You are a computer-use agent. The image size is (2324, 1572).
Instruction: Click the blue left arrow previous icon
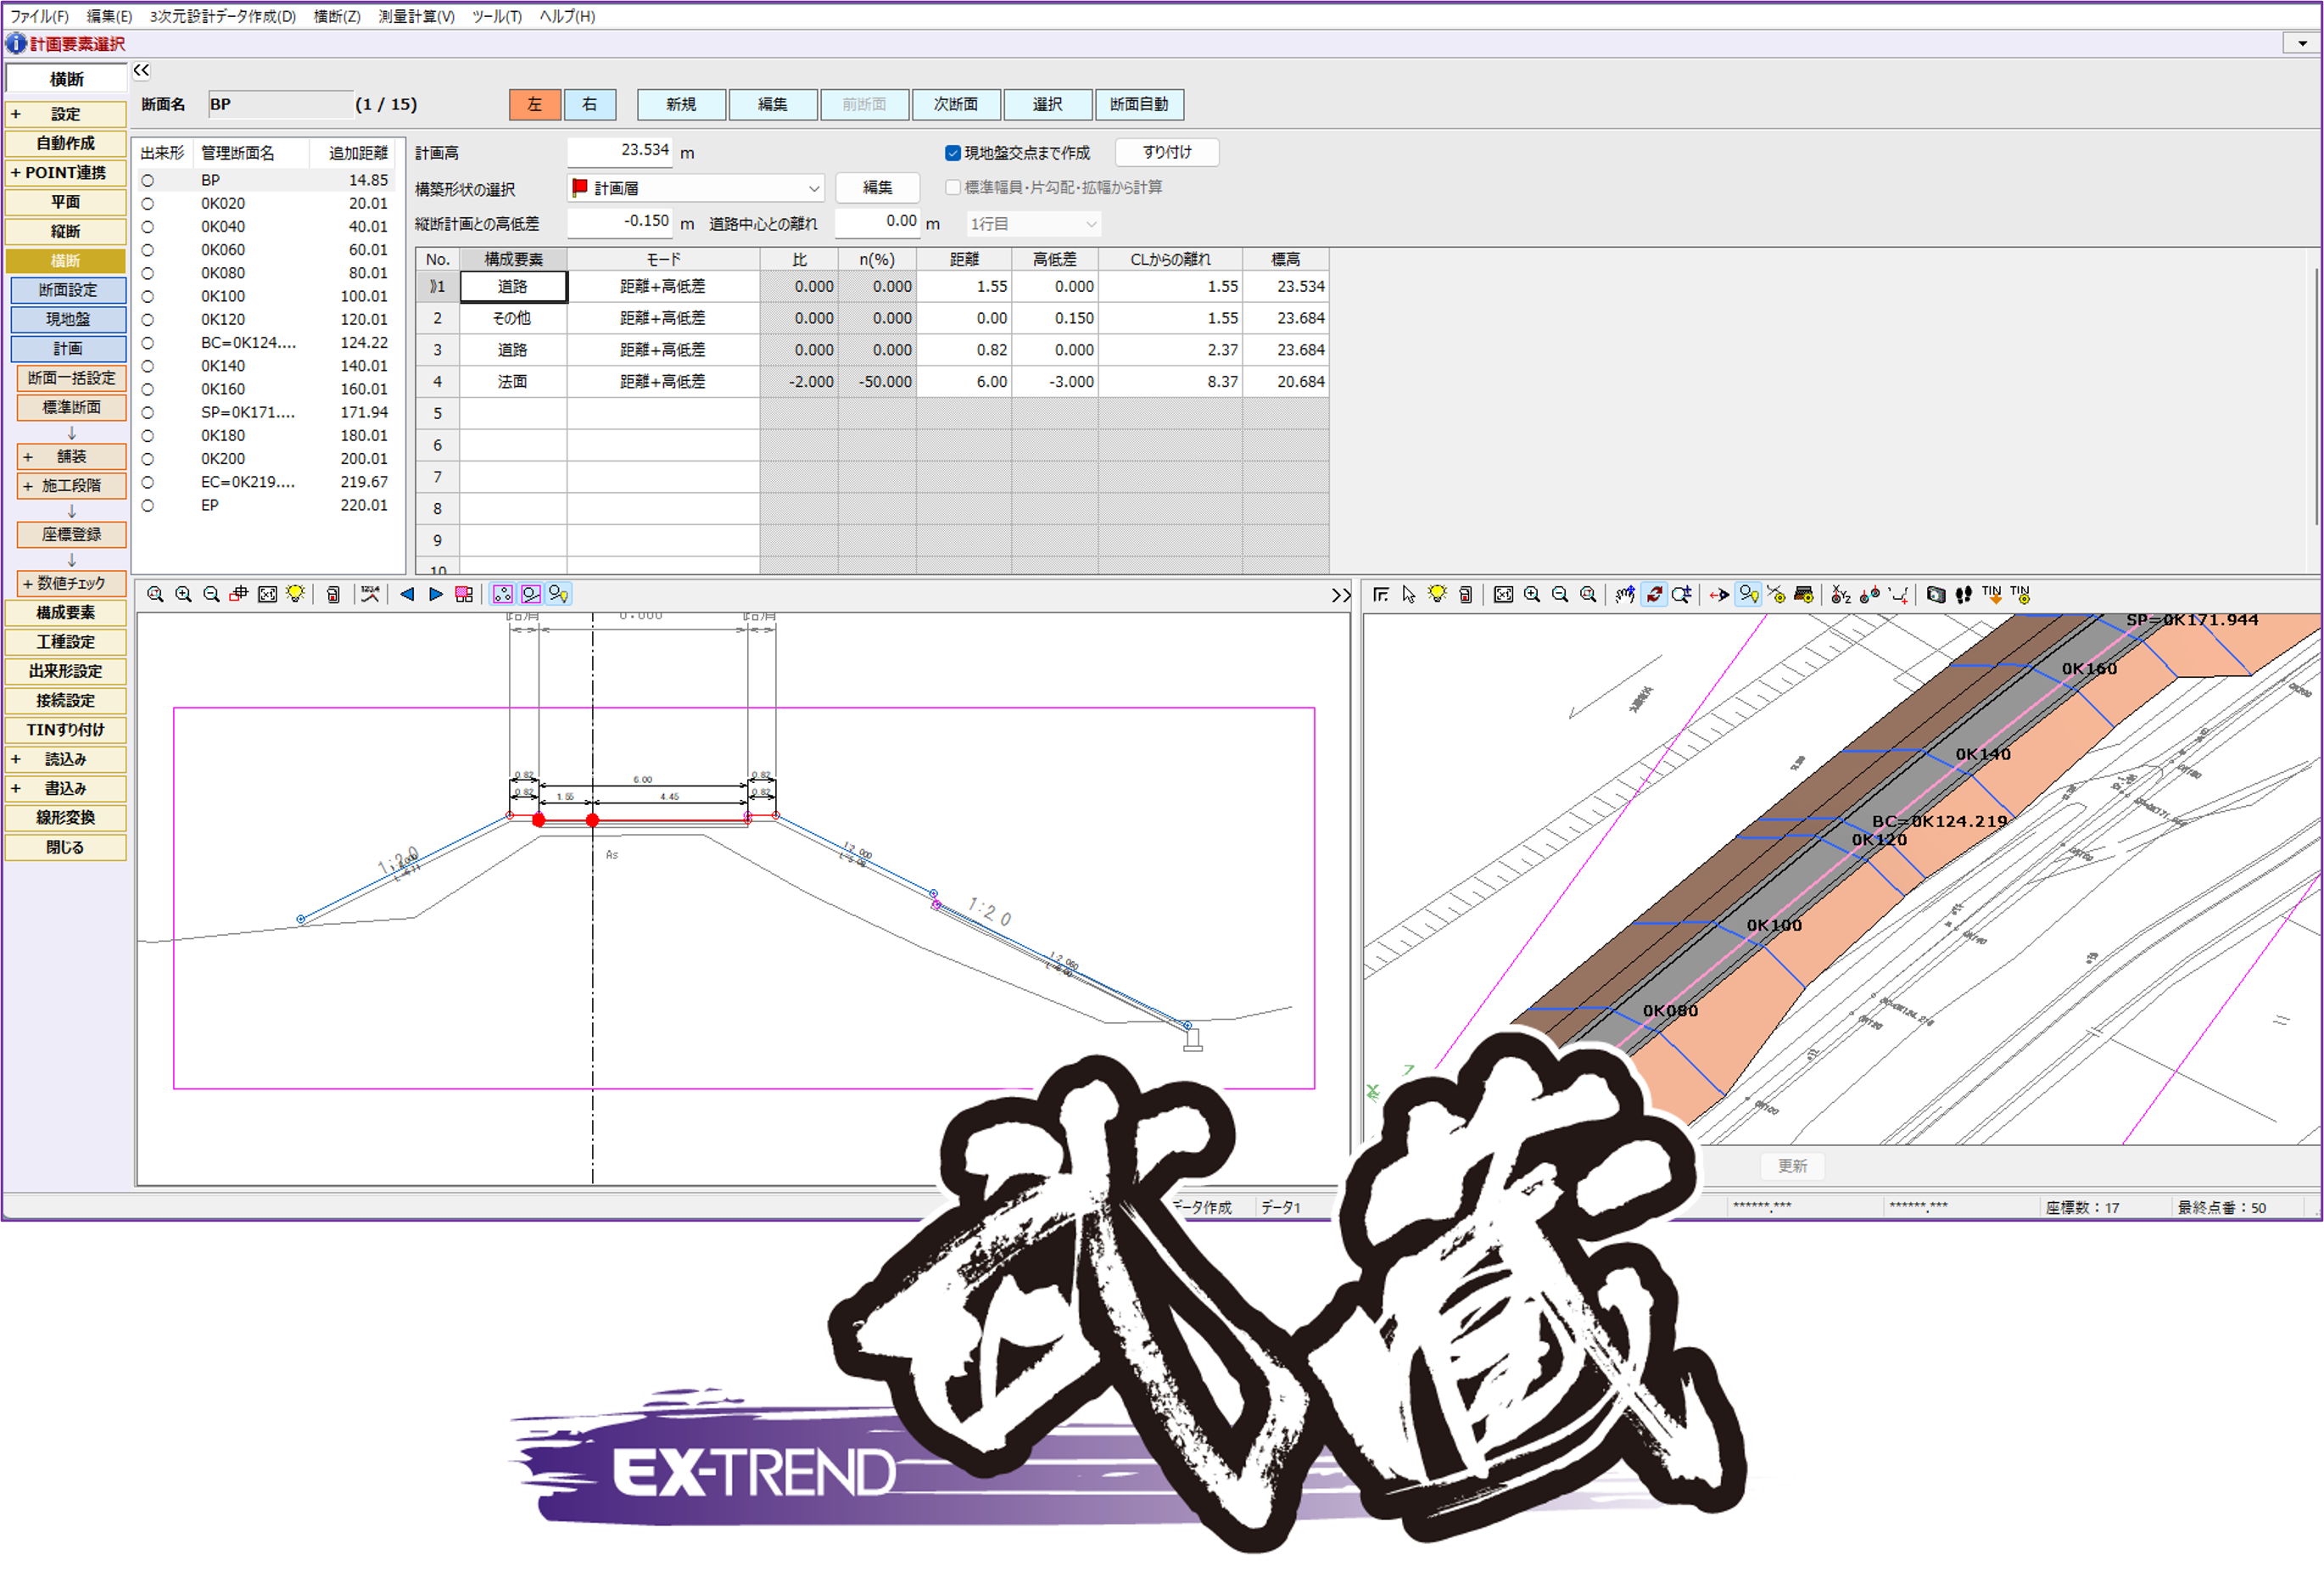407,594
